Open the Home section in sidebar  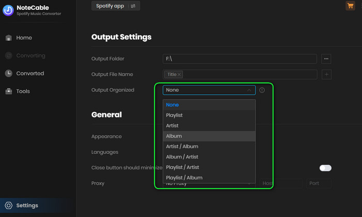point(24,38)
